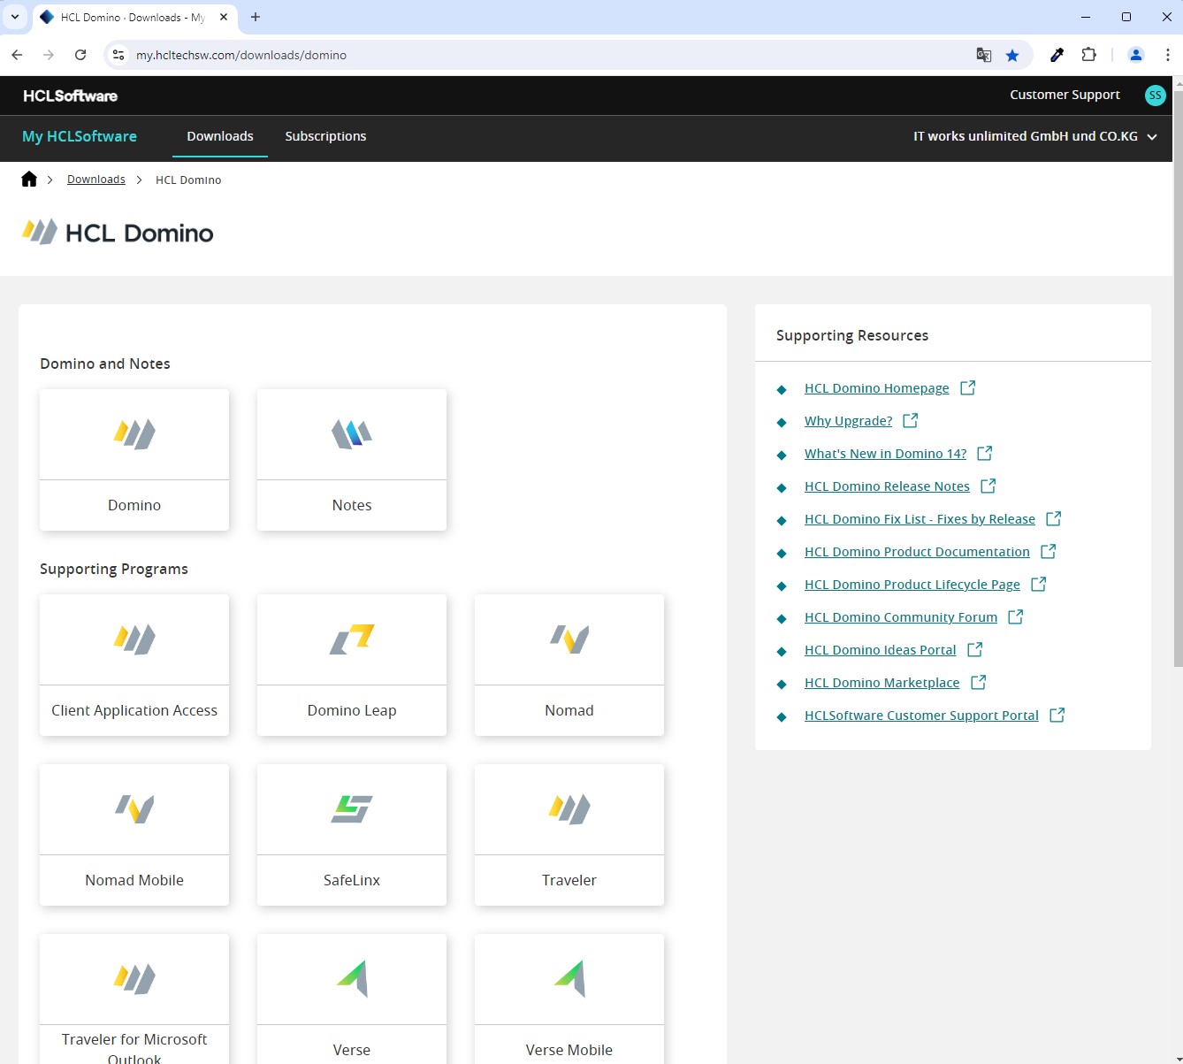
Task: Go to home via house icon
Action: pyautogui.click(x=29, y=180)
